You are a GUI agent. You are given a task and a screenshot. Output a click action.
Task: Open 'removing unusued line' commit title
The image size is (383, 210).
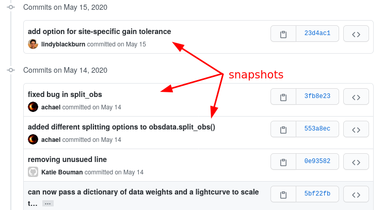coord(67,159)
